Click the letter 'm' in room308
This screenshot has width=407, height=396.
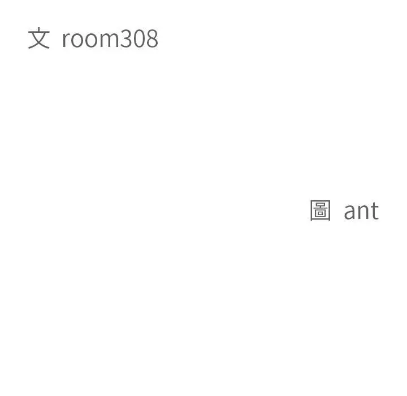[x=109, y=40]
